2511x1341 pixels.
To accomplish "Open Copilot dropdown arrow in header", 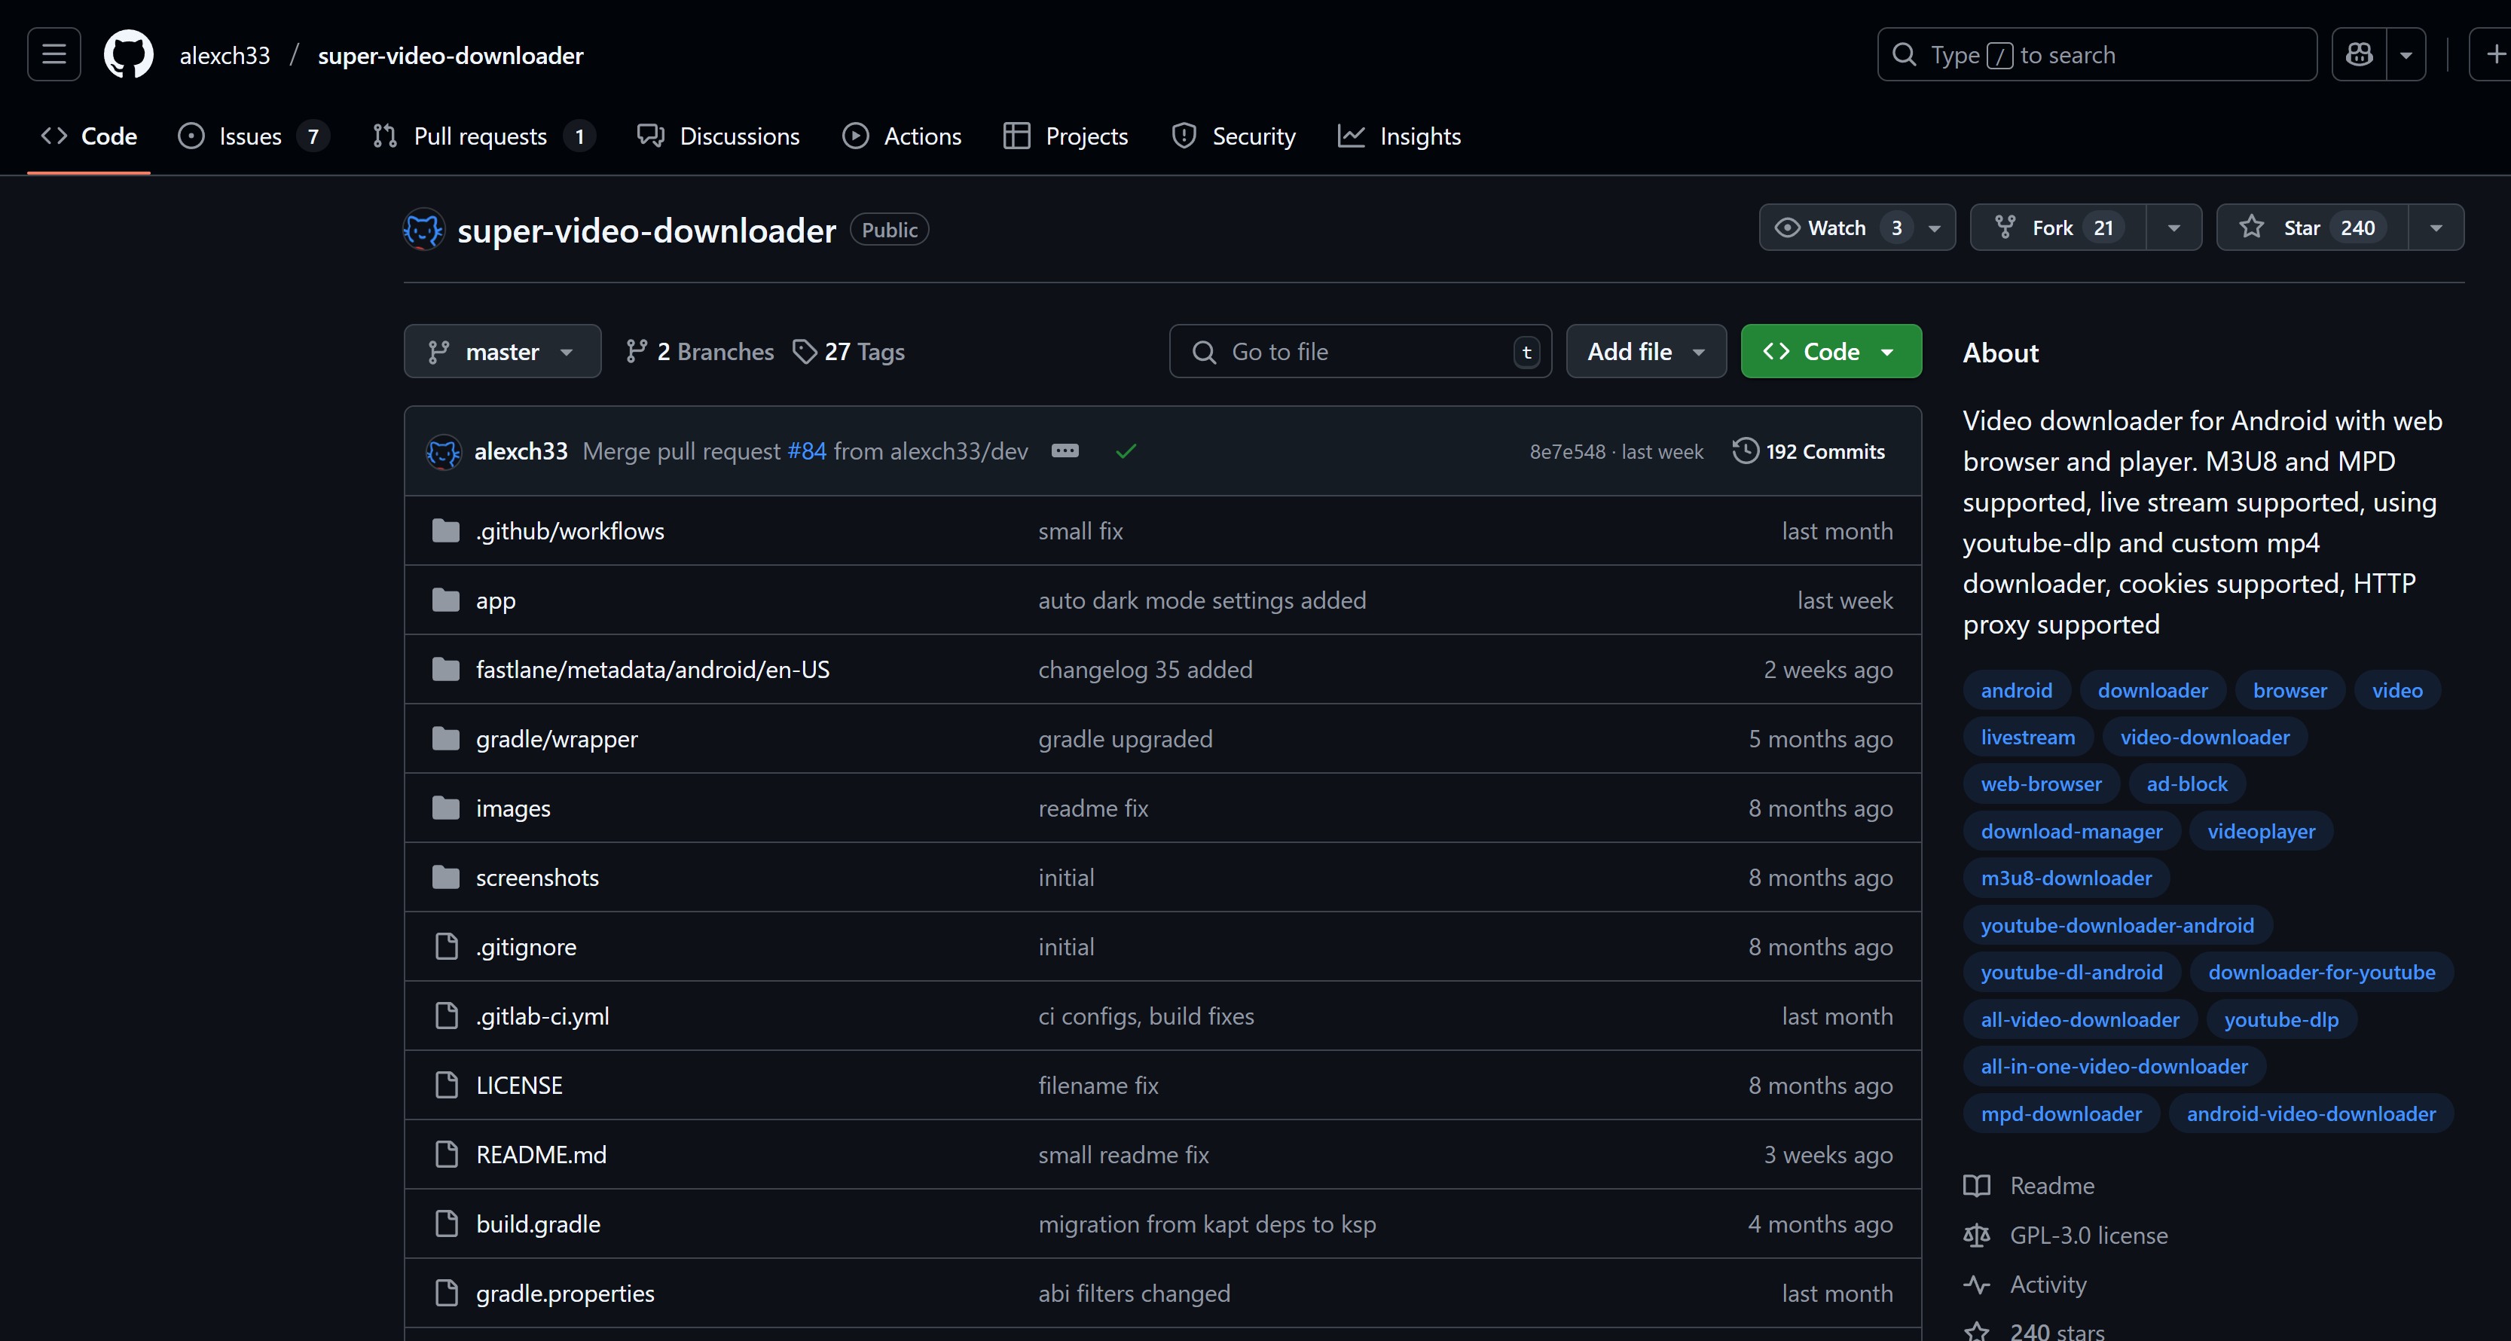I will tap(2406, 54).
